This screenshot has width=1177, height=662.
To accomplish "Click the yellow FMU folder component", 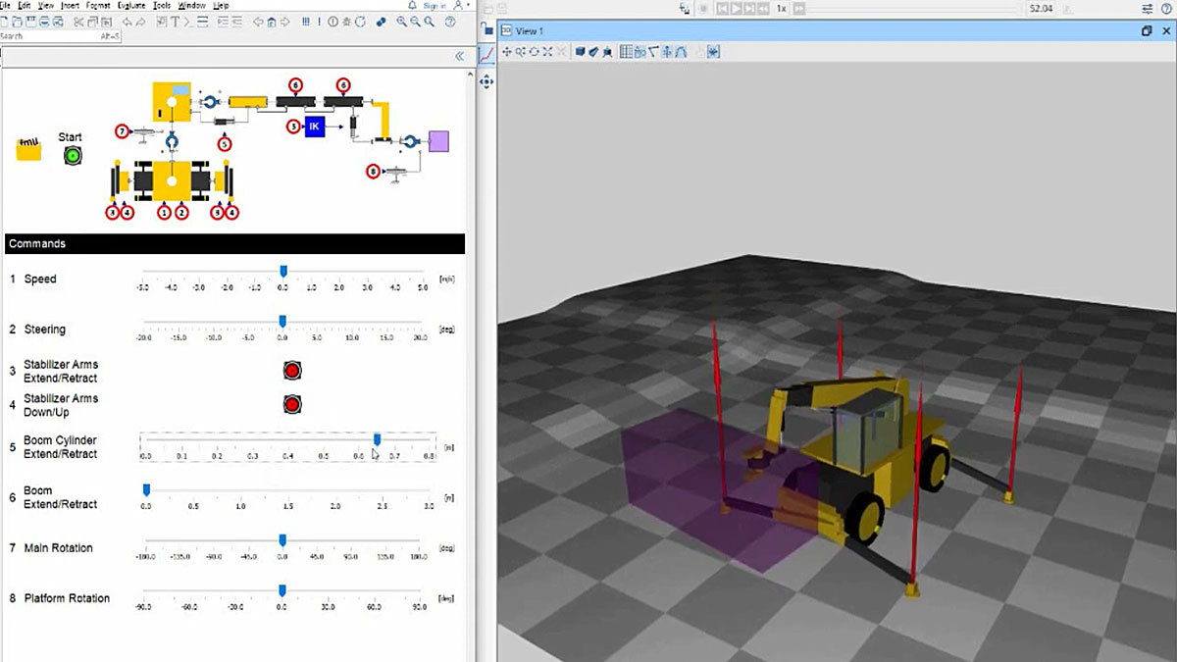I will (29, 150).
